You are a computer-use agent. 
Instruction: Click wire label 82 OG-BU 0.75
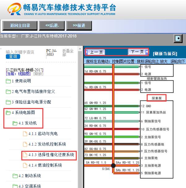point(95,149)
